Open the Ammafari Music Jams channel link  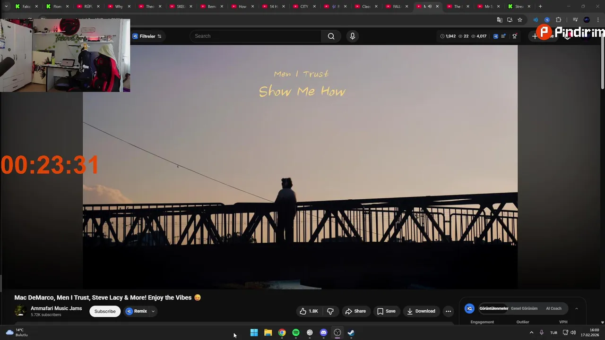click(x=56, y=308)
